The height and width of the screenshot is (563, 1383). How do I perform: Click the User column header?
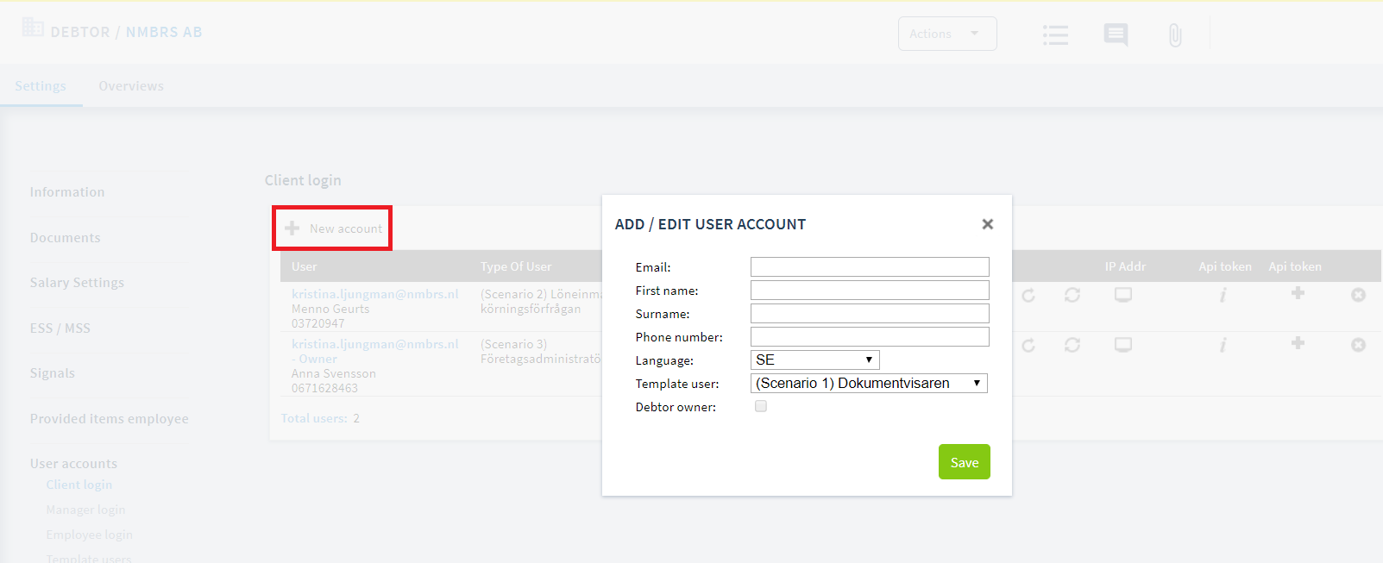(304, 266)
